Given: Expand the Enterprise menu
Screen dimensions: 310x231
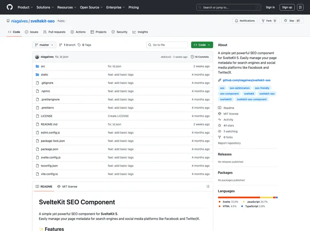Looking at the screenshot, I should pyautogui.click(x=115, y=7).
